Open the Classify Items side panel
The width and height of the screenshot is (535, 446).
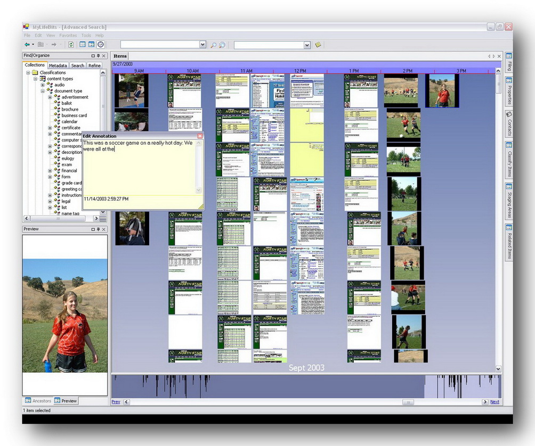click(509, 160)
